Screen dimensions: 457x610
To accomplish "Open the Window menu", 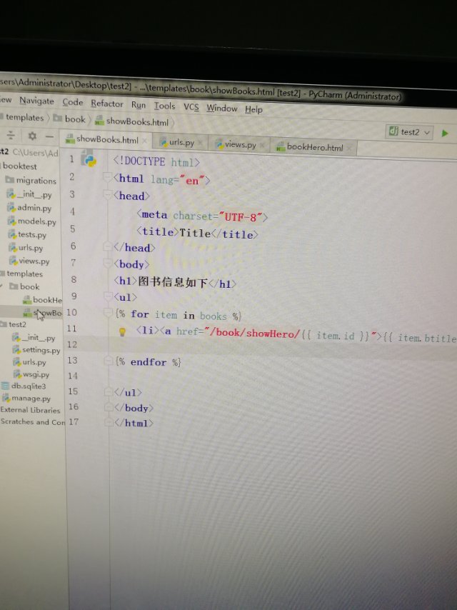I will (x=221, y=108).
